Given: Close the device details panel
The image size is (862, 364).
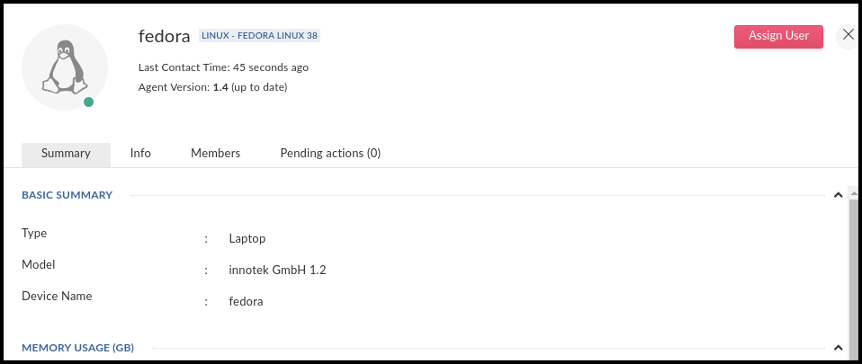Looking at the screenshot, I should [x=848, y=36].
